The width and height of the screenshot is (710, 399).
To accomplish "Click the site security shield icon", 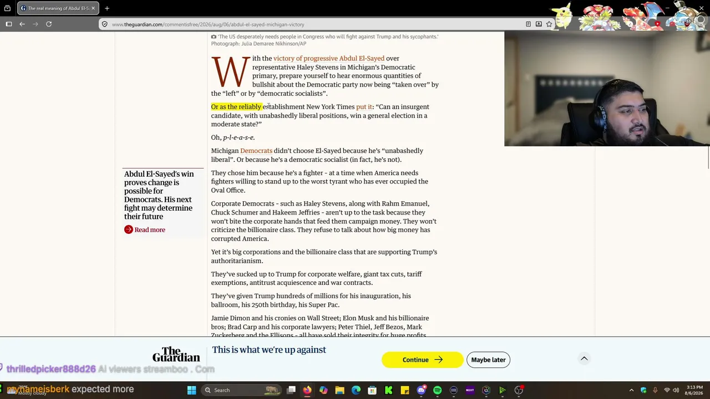I will click(x=104, y=24).
